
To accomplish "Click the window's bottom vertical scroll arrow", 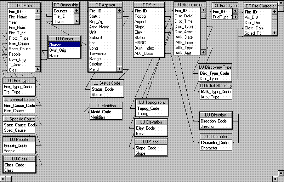I will pos(281,173).
